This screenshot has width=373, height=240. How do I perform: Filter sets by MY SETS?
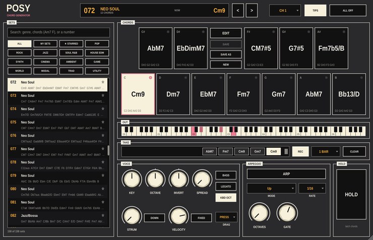click(x=45, y=44)
